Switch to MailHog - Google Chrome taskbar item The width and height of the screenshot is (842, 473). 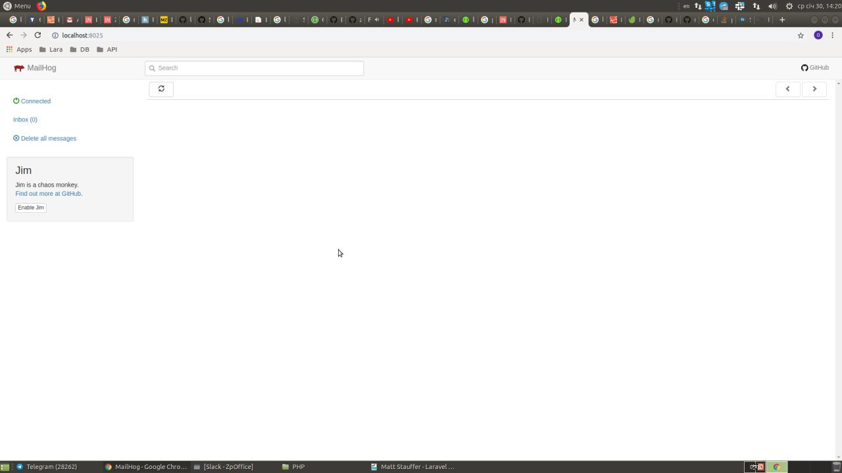click(146, 467)
